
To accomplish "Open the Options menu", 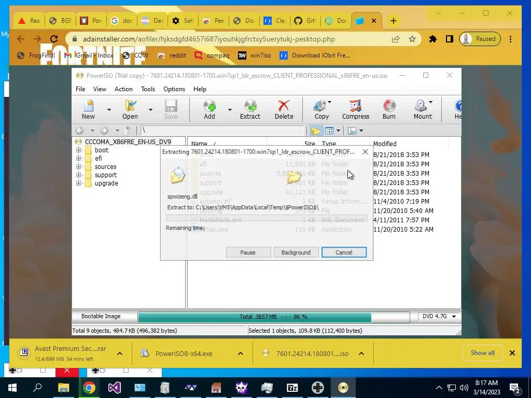I will pos(174,89).
